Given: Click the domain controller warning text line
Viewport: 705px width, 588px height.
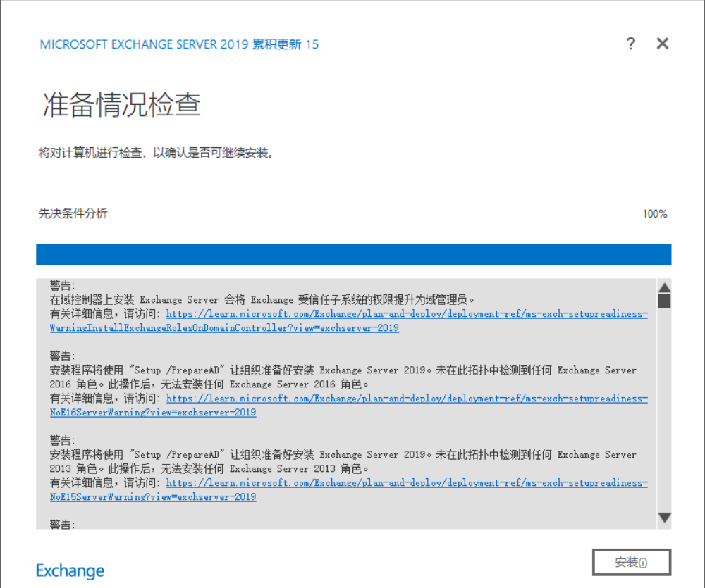Looking at the screenshot, I should (x=262, y=299).
